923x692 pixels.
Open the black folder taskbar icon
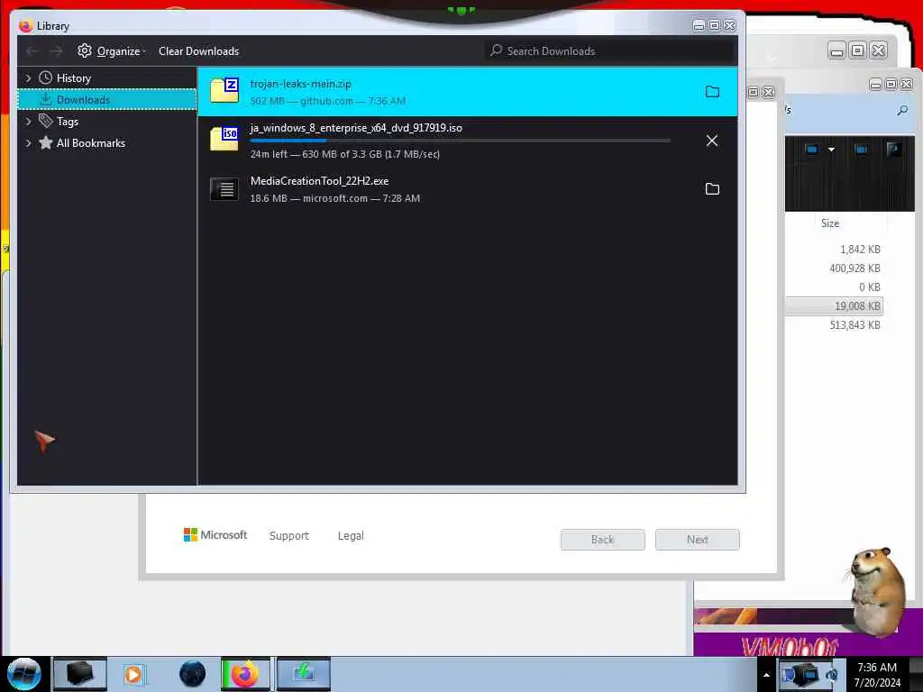click(x=80, y=674)
